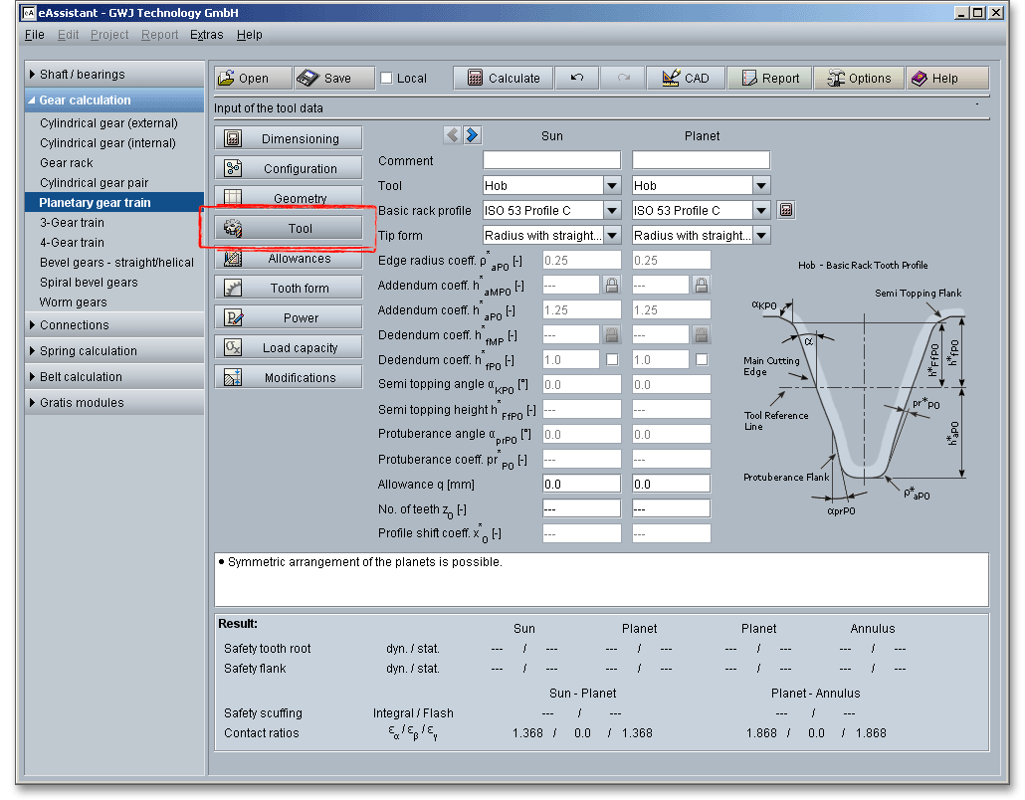The height and width of the screenshot is (800, 1025).
Task: Click the basic rack profile details icon
Action: click(786, 211)
